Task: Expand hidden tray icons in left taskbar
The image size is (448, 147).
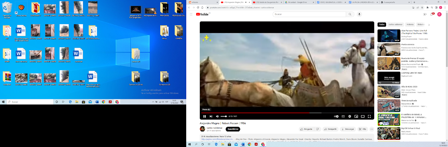Action: coord(153,102)
